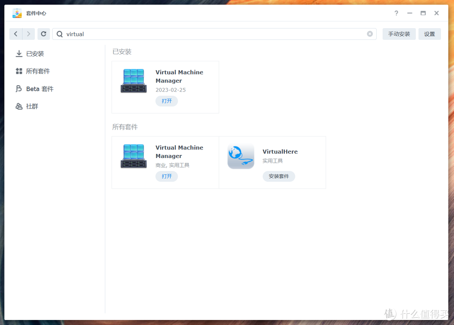Open the help question mark
454x325 pixels.
pos(396,13)
